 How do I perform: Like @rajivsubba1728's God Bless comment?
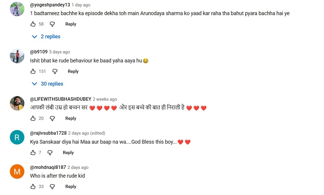tap(33, 153)
